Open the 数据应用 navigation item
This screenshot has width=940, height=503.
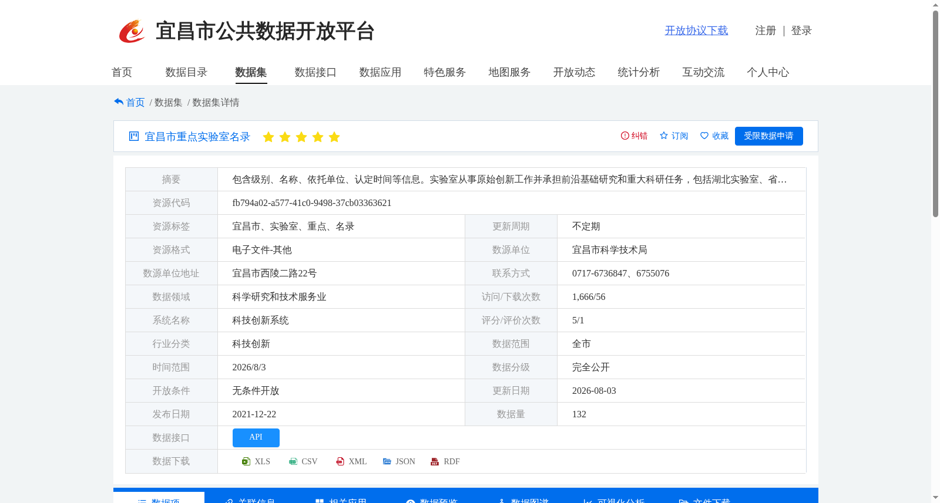(x=380, y=72)
